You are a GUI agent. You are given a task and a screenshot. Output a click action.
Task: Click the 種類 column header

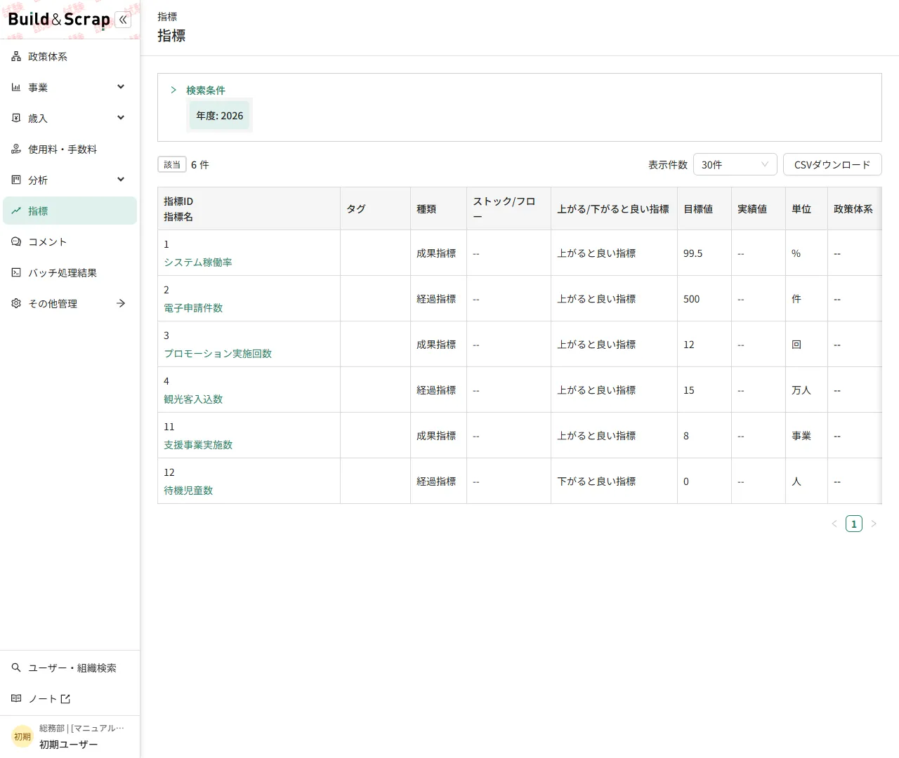438,208
